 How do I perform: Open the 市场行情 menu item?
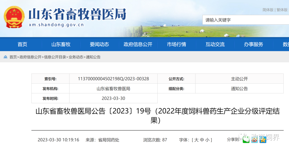pyautogui.click(x=176, y=44)
